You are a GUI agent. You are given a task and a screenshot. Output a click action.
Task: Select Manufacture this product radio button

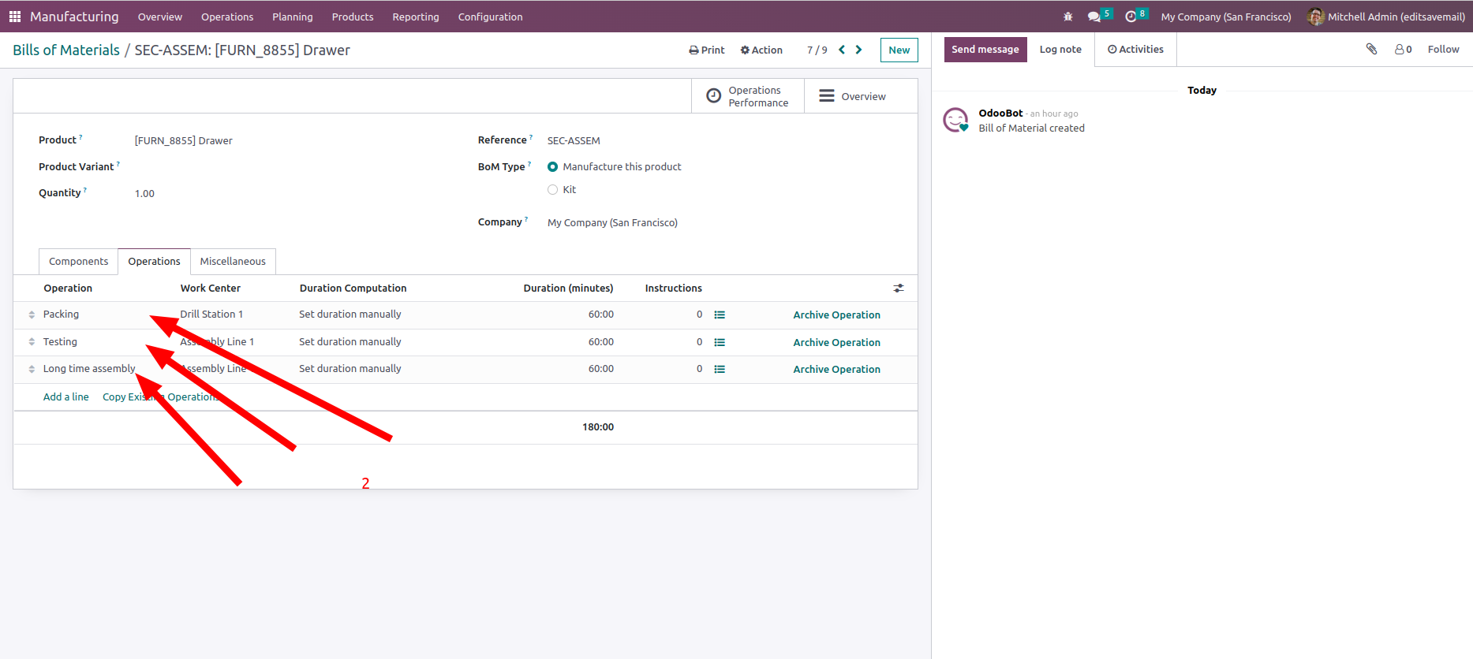[553, 167]
